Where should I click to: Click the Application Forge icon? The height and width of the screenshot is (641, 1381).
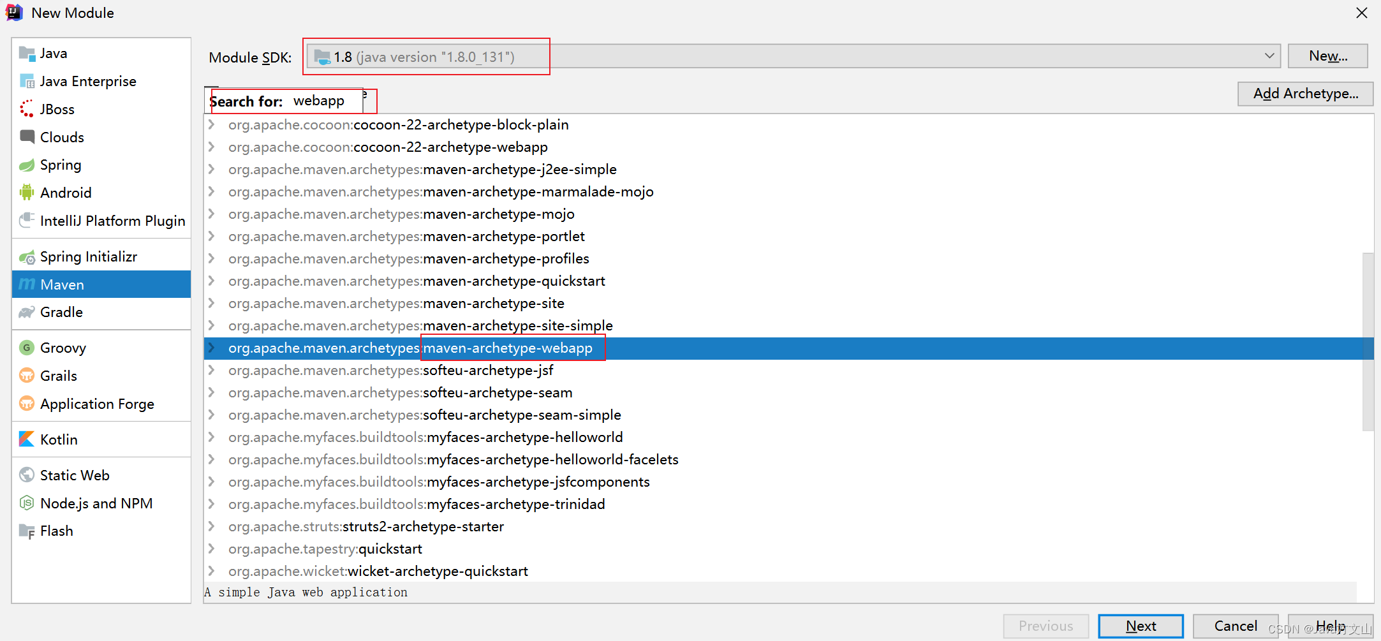click(27, 403)
